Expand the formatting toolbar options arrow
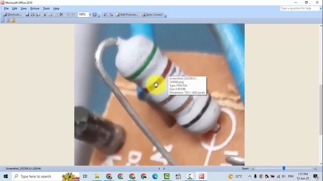Viewport: 323px width, 181px height. 166,16
